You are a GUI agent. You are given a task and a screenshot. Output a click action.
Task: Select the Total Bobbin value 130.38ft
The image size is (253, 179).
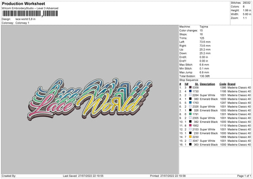(x=205, y=76)
